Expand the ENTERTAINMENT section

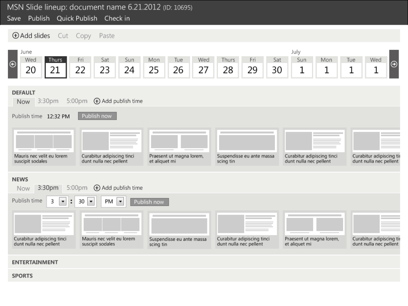coord(204,262)
